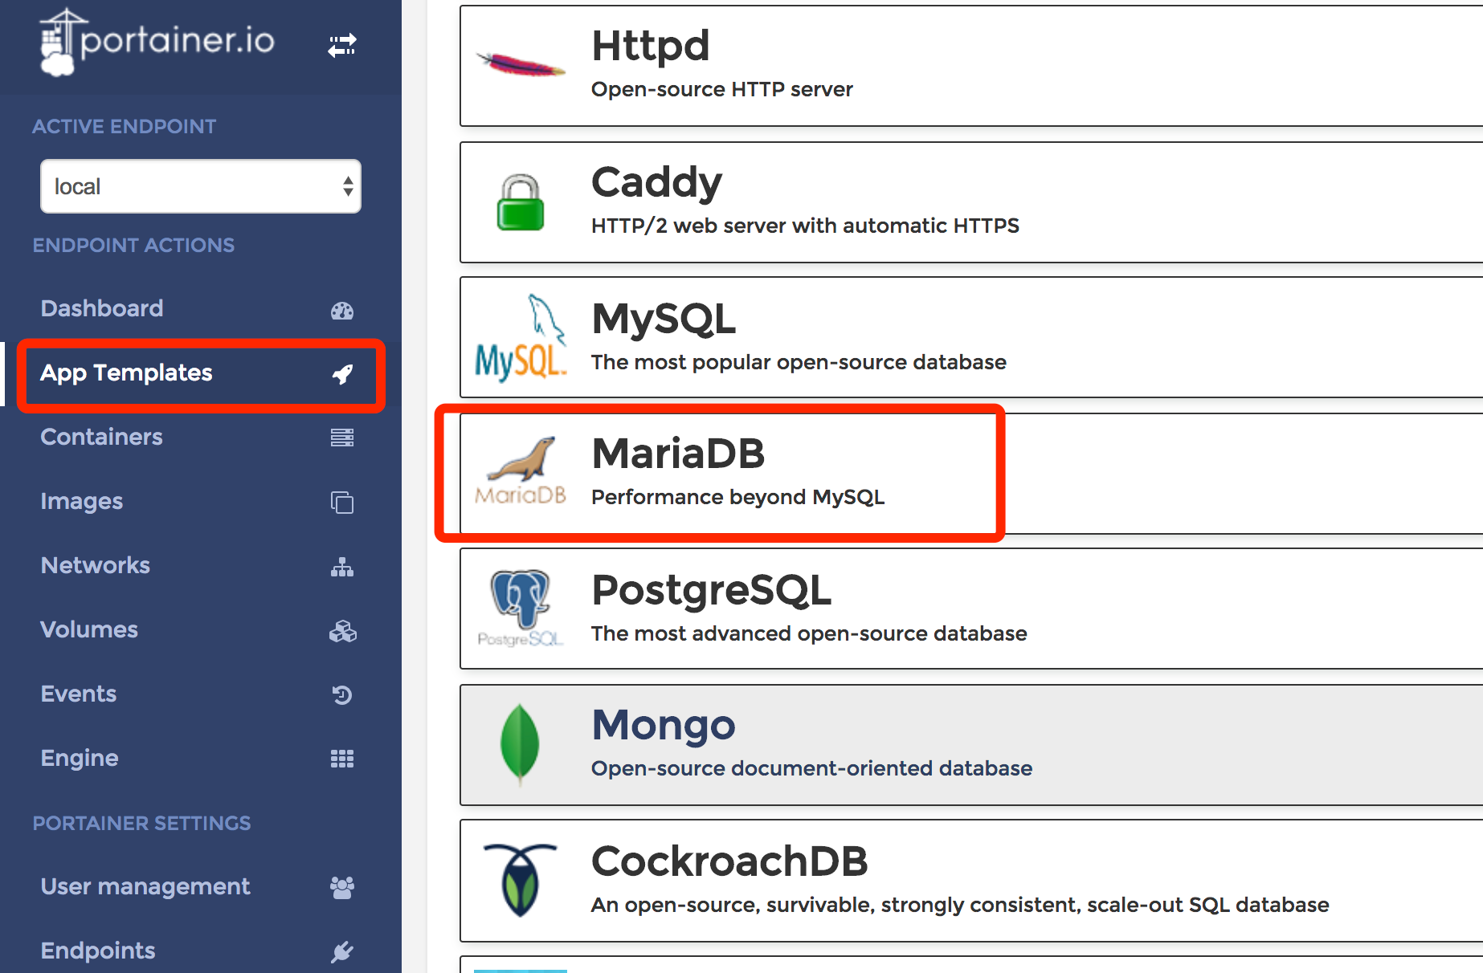Click the Volumes cubes icon
This screenshot has height=973, width=1483.
tap(343, 631)
